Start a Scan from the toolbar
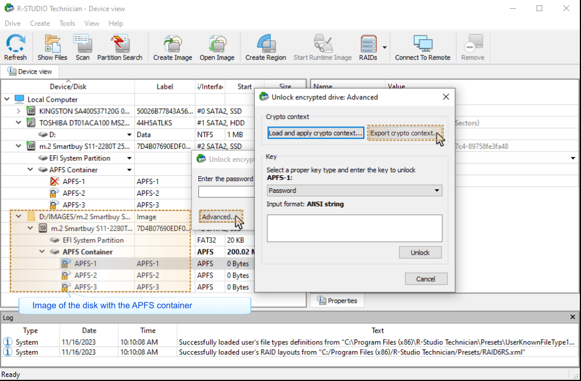This screenshot has height=381, width=581. [x=82, y=47]
